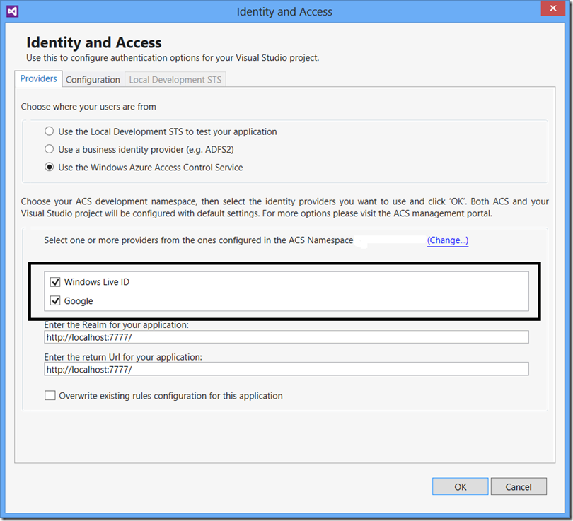Click 'Enter the Realm for your application:' label
Viewport: 573px width, 521px height.
pyautogui.click(x=116, y=324)
